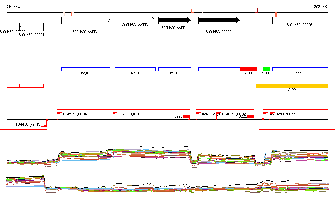Click small marker on ruler above SAOUHSC_00556 start
The image size is (335, 199).
pos(276,14)
